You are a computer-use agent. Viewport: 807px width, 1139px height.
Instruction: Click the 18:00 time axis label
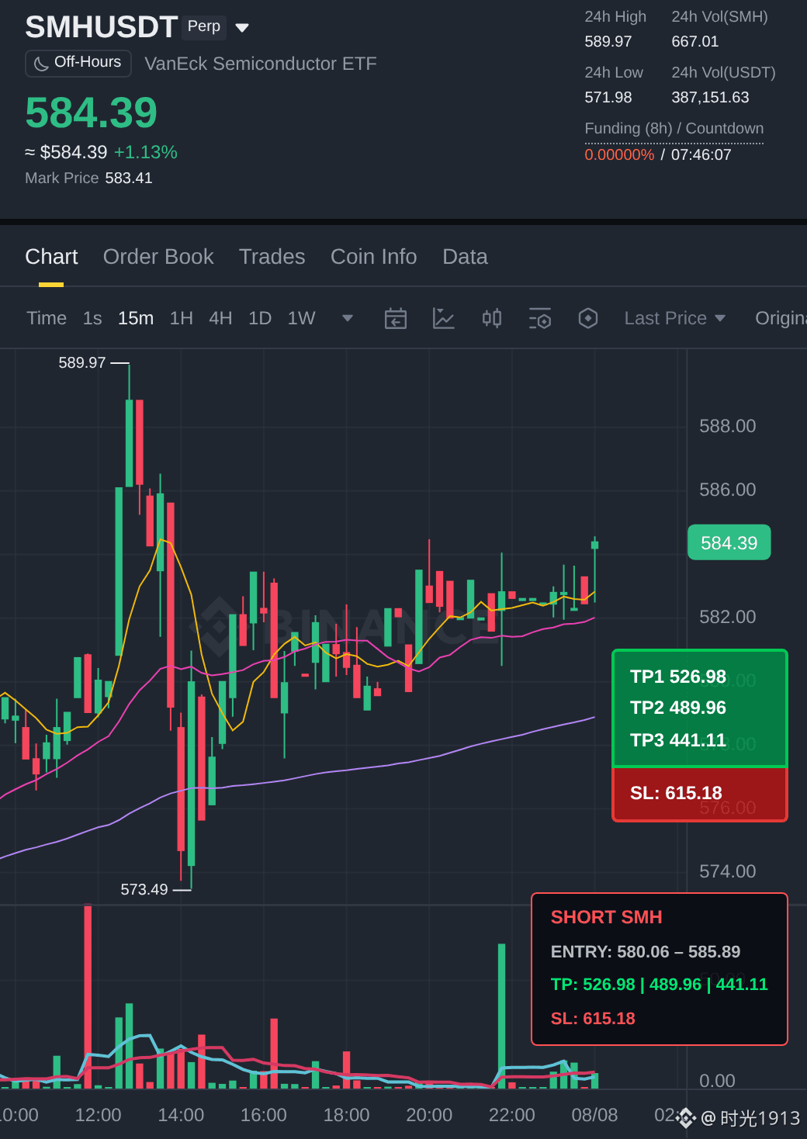coord(346,1115)
